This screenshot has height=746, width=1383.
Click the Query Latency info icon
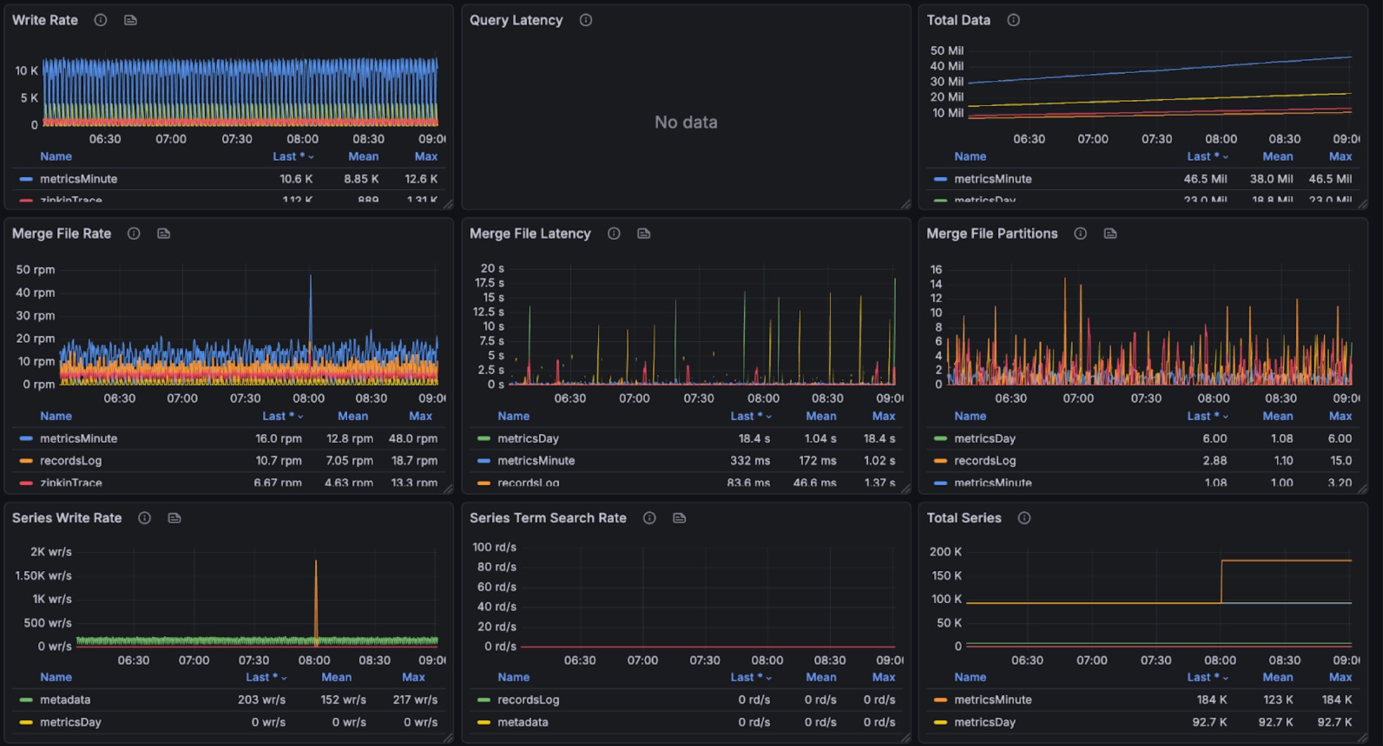click(585, 20)
